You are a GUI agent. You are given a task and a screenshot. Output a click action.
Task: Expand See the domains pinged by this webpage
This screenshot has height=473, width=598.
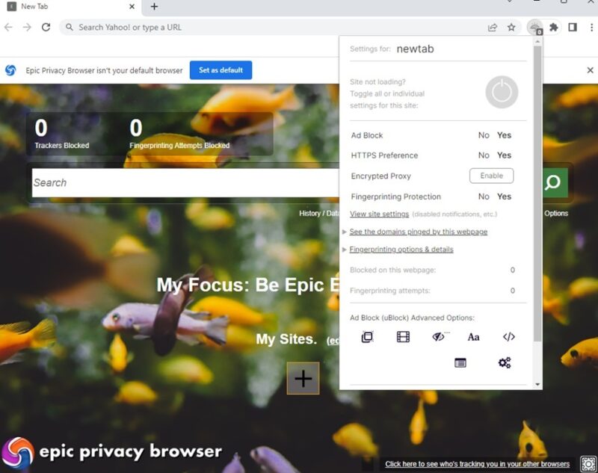tap(417, 232)
